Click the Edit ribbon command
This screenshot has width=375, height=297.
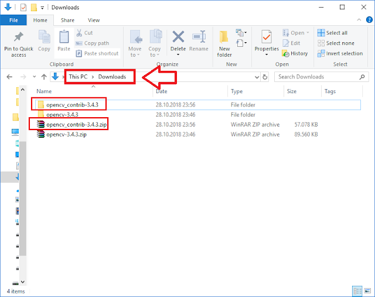point(291,43)
